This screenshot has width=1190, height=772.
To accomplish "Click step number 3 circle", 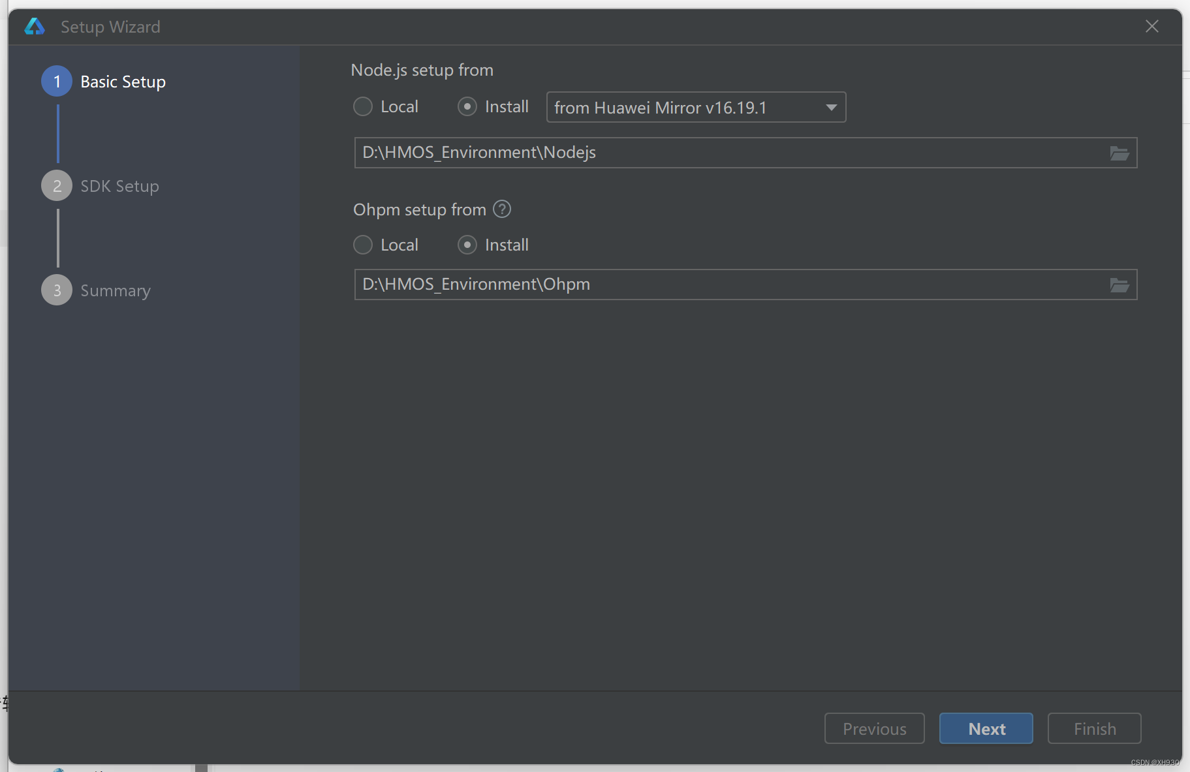I will (57, 290).
